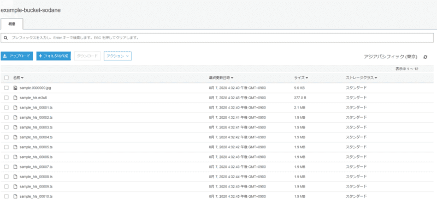Viewport: 437px width, 206px height.
Task: Click the image file icon of sample.0000000.jpg
Action: (x=15, y=88)
